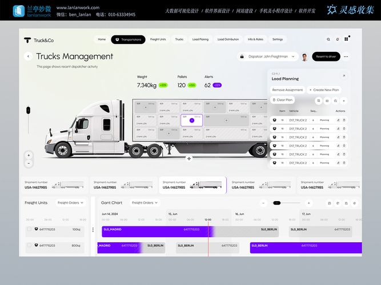Check the 100kg freight unit checkbox
The height and width of the screenshot is (285, 381).
click(x=29, y=229)
